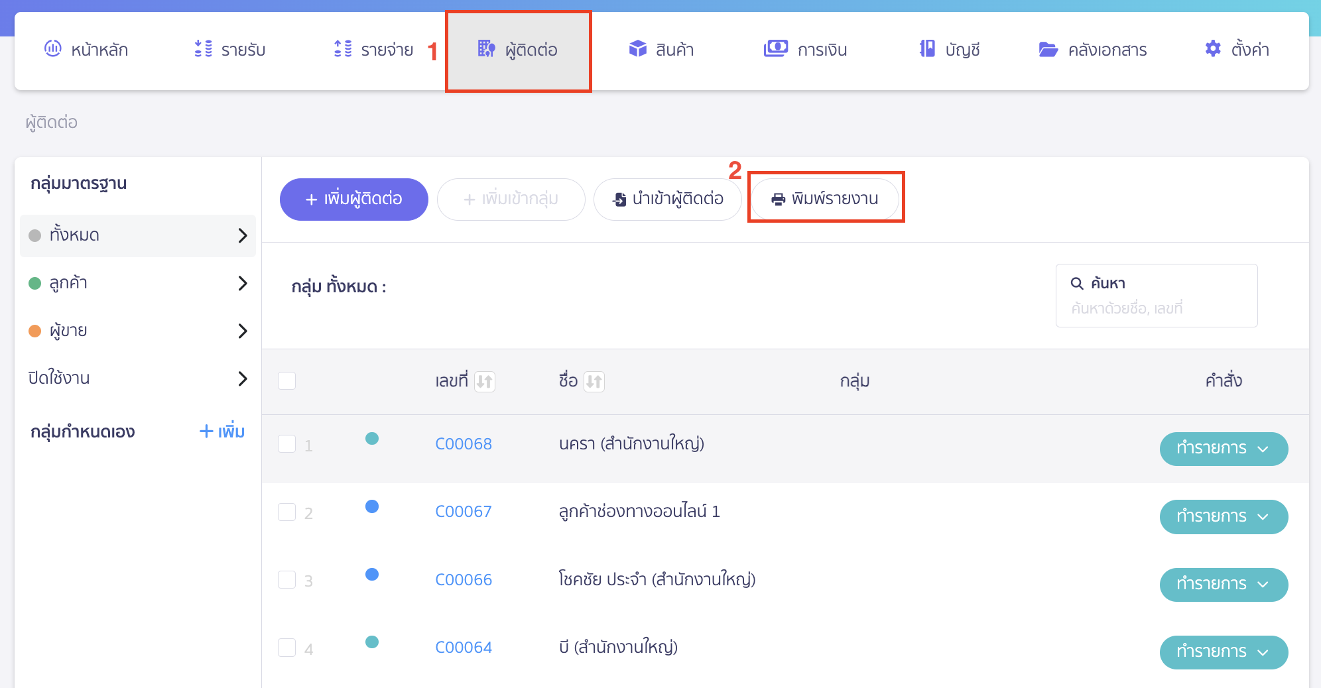
Task: Open contact link C00067
Action: click(x=463, y=512)
